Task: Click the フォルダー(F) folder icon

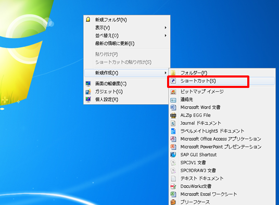Action: tap(173, 72)
